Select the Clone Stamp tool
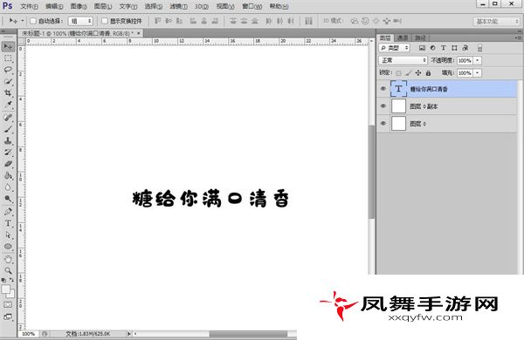 click(8, 140)
